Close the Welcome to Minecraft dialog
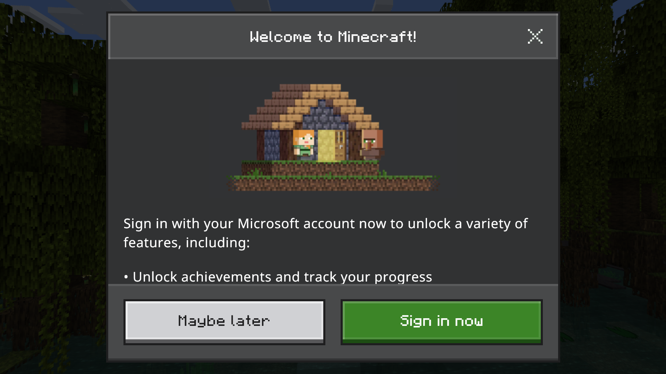Screen dimensions: 666x374 tap(535, 36)
